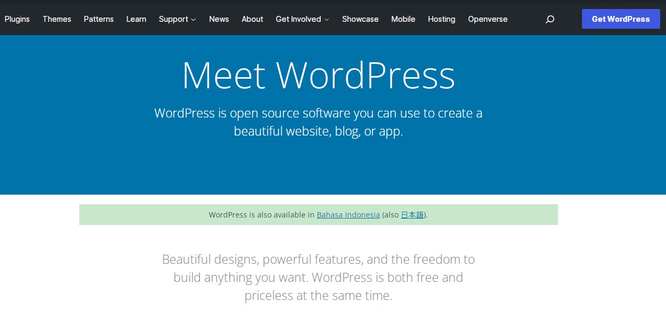Visit the About page link
Viewport: 666px width, 326px height.
coord(252,19)
